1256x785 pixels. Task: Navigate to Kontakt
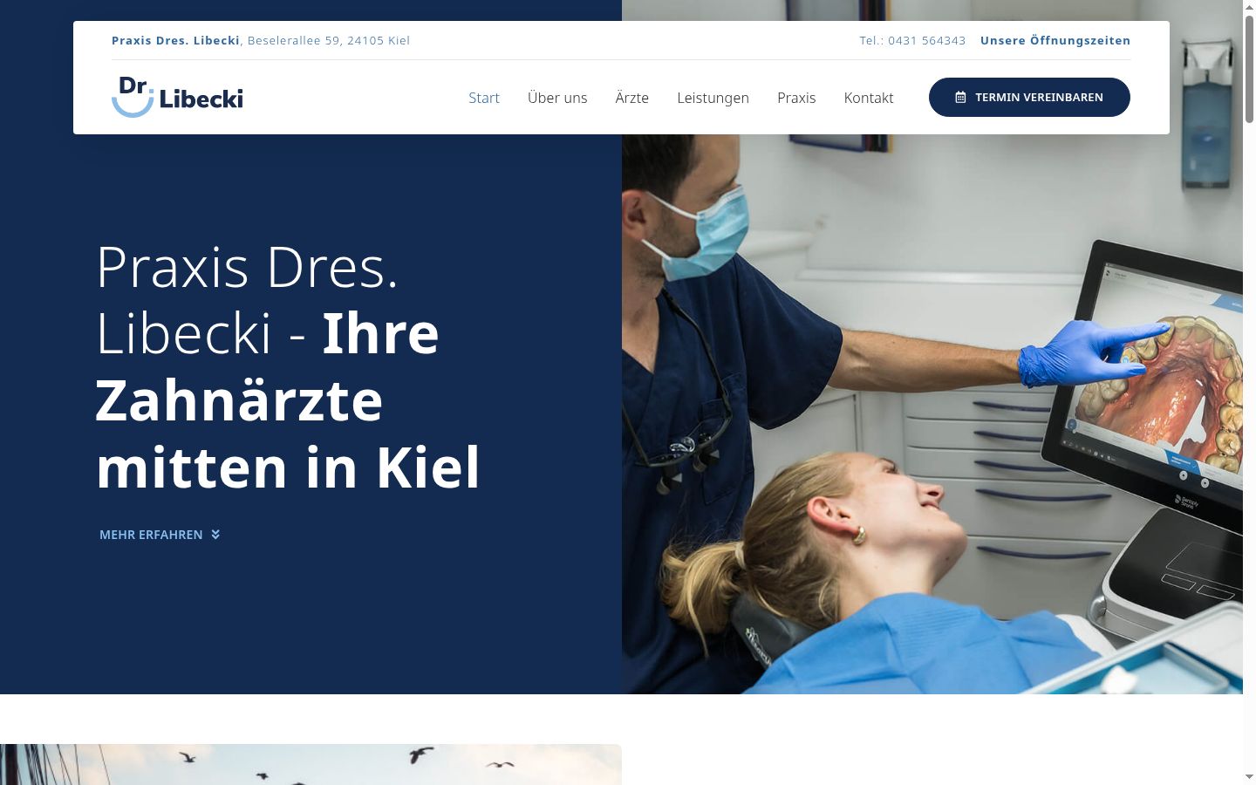click(869, 98)
